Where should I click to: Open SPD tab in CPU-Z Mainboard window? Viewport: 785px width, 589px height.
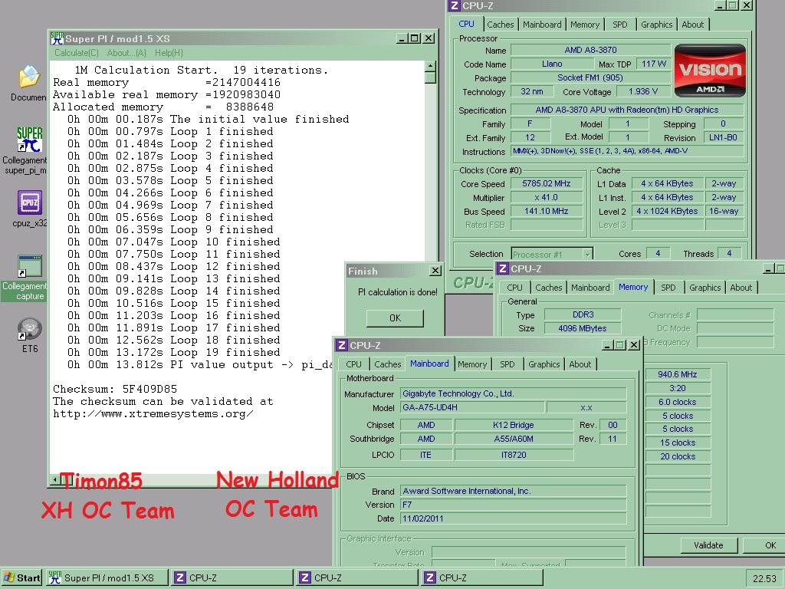coord(507,364)
